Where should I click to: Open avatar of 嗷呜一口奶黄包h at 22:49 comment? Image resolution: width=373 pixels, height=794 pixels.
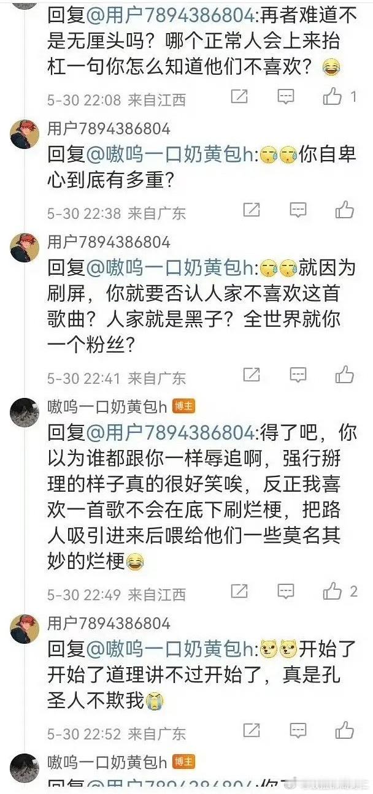coord(25,412)
